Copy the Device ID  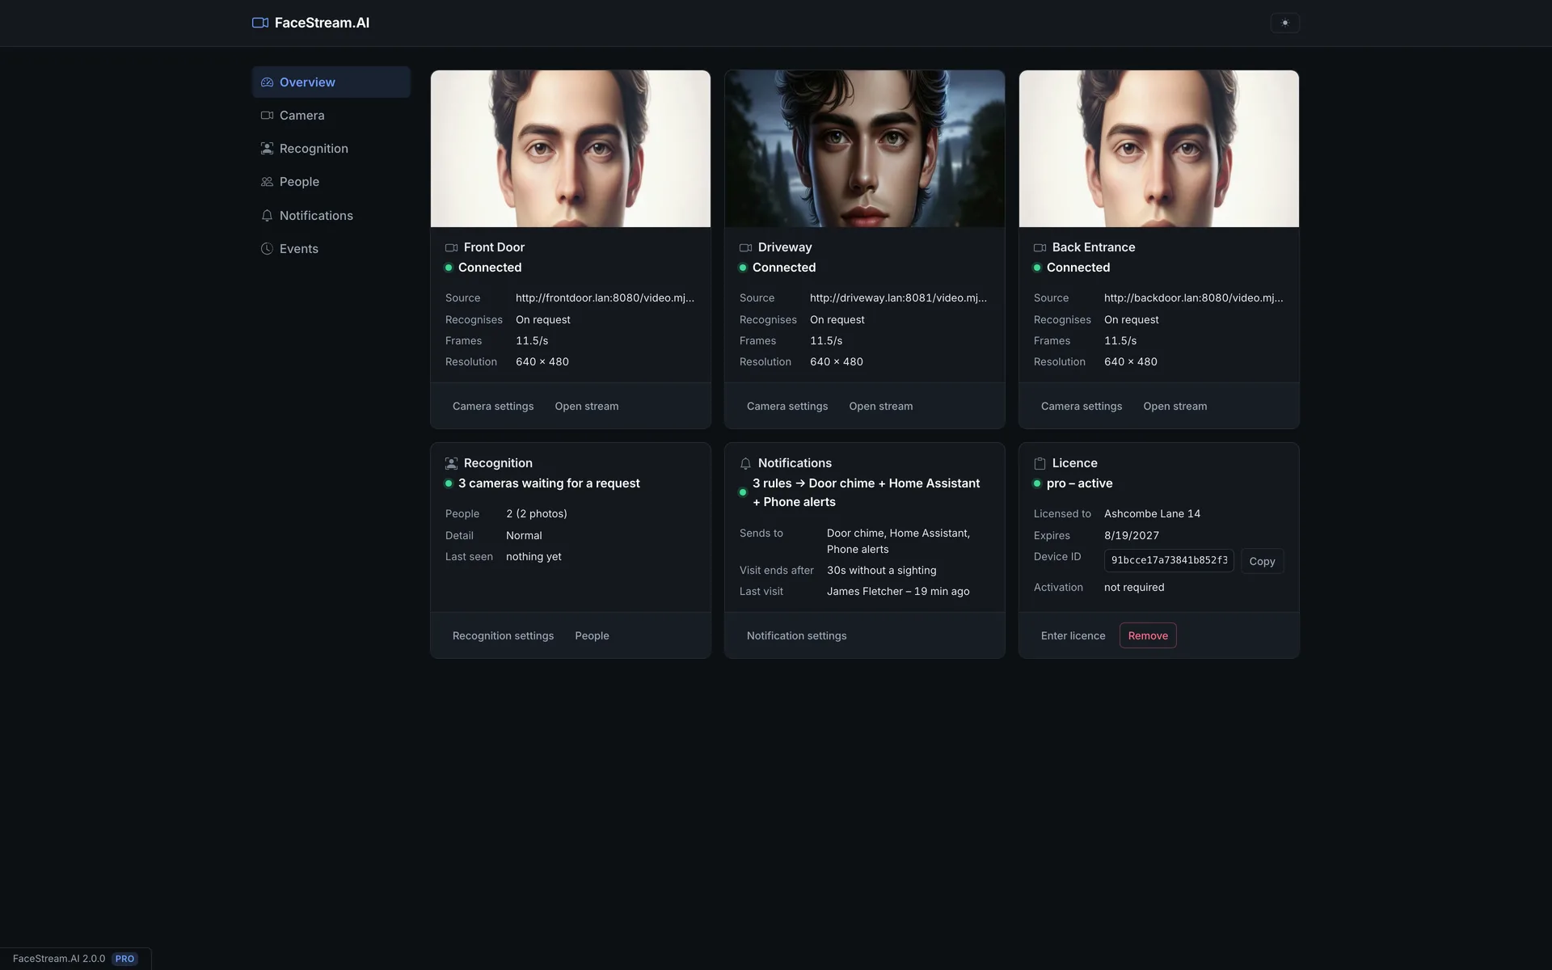click(1262, 561)
